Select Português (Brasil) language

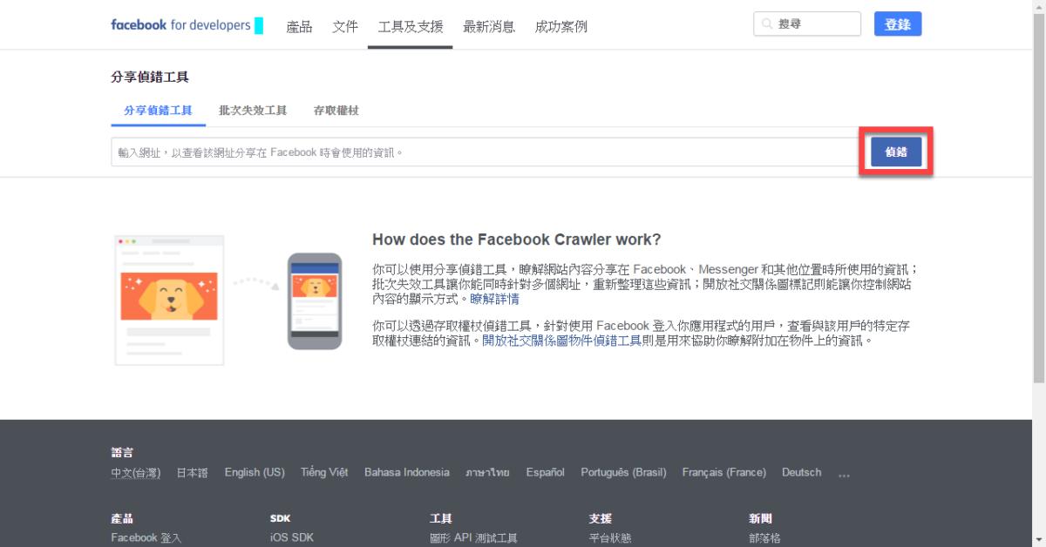[623, 472]
